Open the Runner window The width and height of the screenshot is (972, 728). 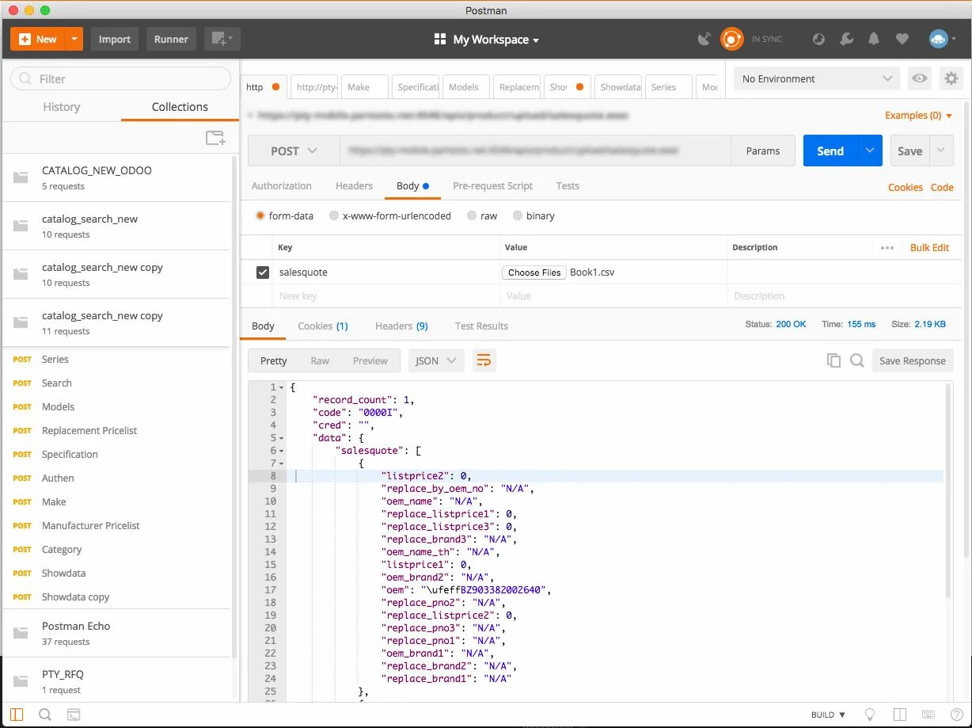[170, 38]
